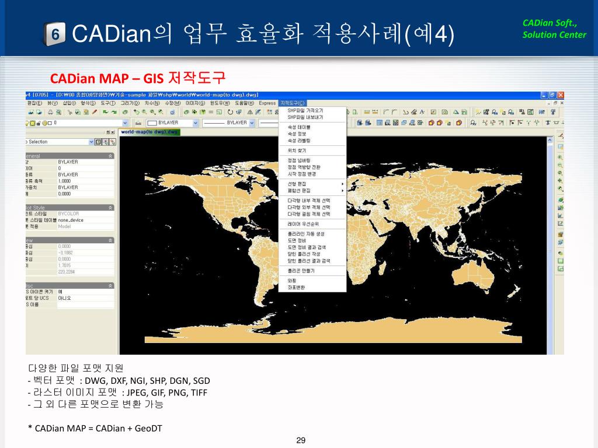Open the No Selection dropdown in properties
The width and height of the screenshot is (598, 448).
(x=92, y=142)
